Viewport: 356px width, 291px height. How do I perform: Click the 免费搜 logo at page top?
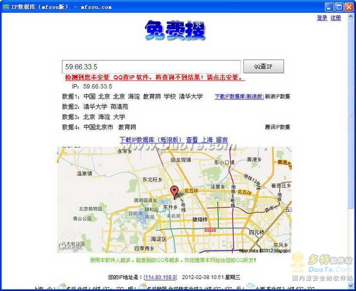(x=175, y=31)
